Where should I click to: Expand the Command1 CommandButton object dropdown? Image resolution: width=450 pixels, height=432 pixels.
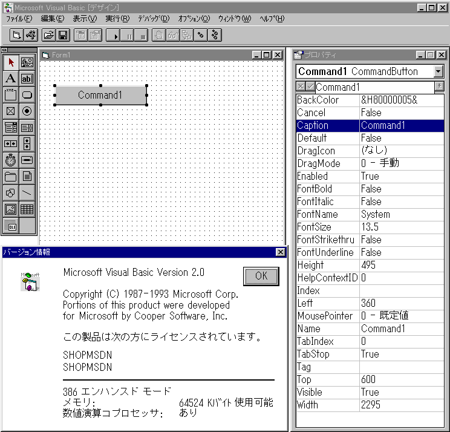click(439, 71)
